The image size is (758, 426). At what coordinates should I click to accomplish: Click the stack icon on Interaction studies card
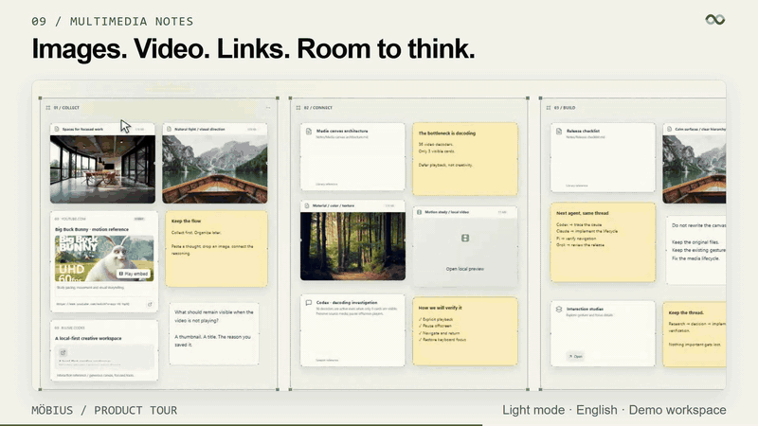click(x=559, y=310)
